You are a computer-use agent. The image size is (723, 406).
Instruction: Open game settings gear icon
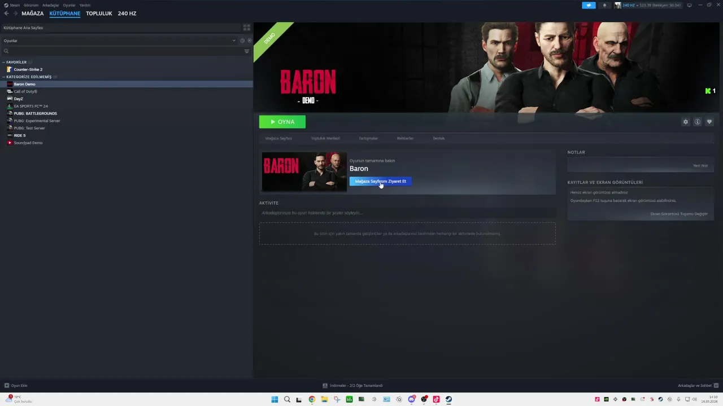coord(686,122)
